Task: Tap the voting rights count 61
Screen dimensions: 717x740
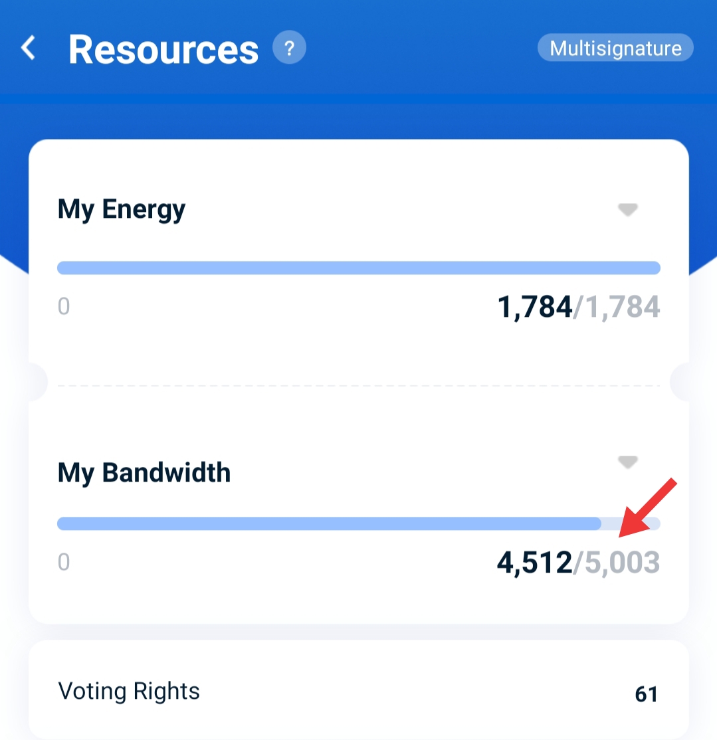Action: coord(646,694)
